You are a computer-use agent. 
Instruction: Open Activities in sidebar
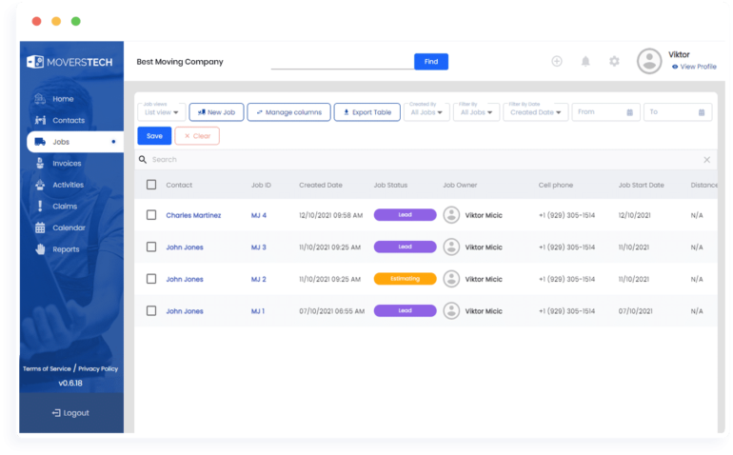pos(69,185)
